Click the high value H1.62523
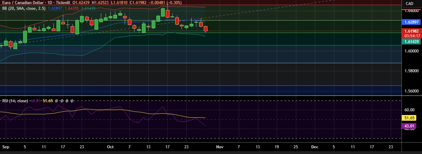The image size is (422, 154). point(100,3)
